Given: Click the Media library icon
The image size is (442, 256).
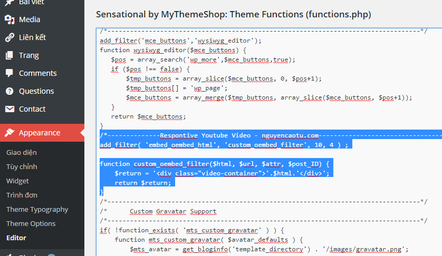Looking at the screenshot, I should click(x=9, y=19).
